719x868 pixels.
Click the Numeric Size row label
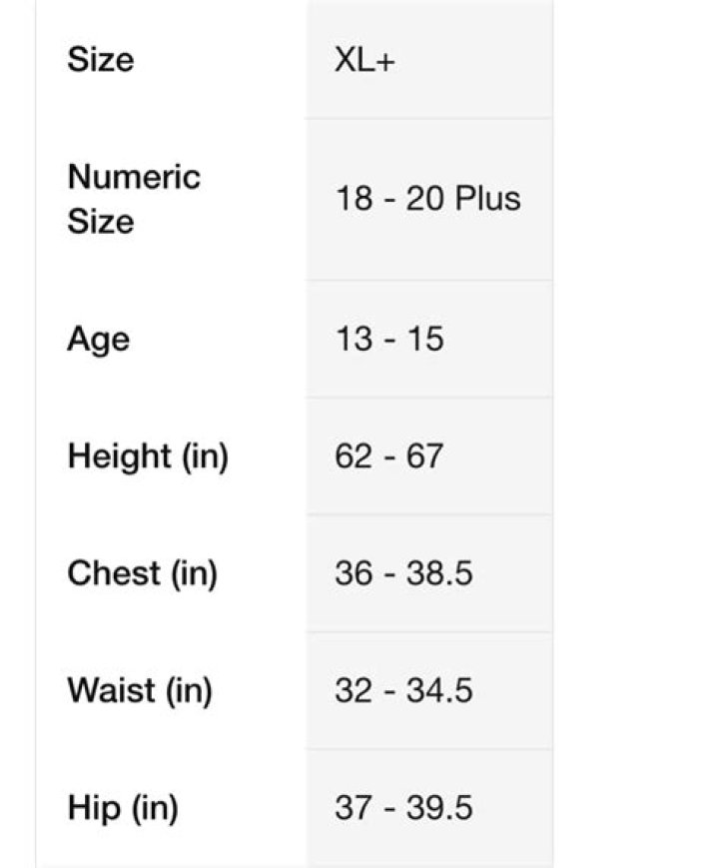pyautogui.click(x=134, y=199)
